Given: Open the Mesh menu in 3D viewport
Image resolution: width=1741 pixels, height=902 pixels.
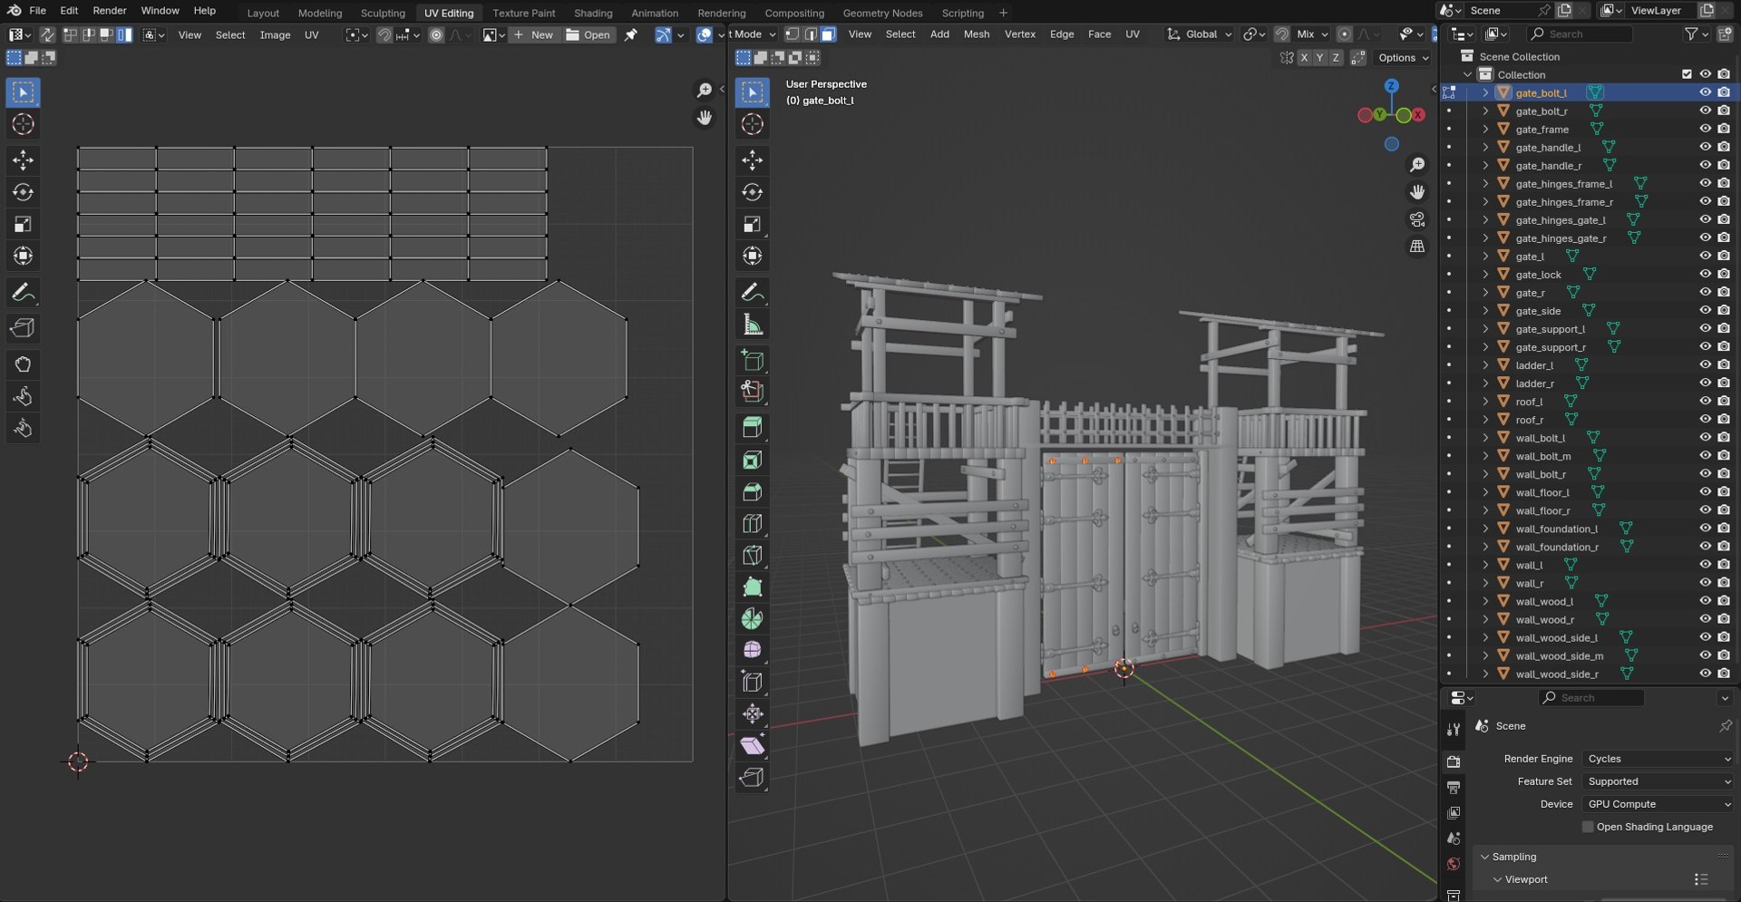Looking at the screenshot, I should click(x=976, y=34).
